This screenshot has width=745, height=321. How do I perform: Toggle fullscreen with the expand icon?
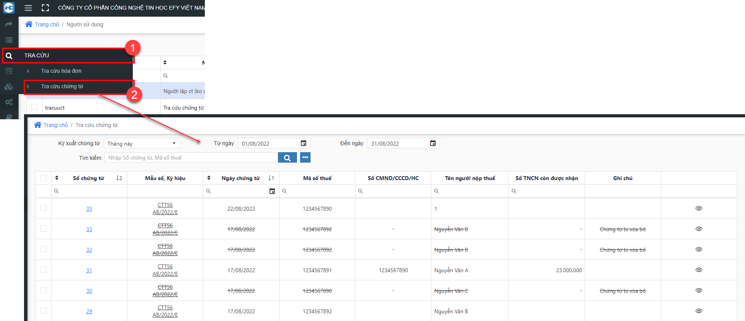(45, 8)
